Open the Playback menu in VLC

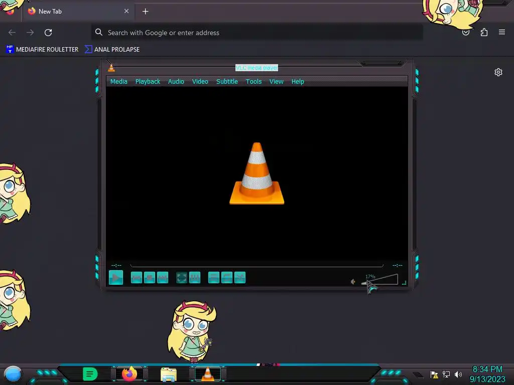[x=148, y=82]
